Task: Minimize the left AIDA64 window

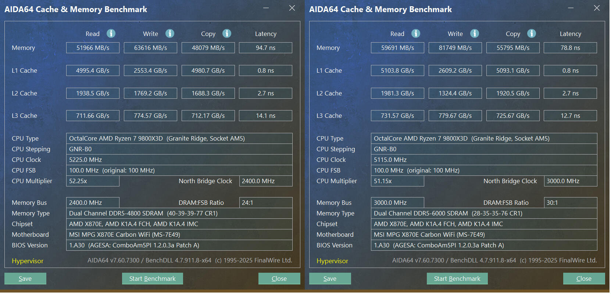Action: tap(266, 8)
